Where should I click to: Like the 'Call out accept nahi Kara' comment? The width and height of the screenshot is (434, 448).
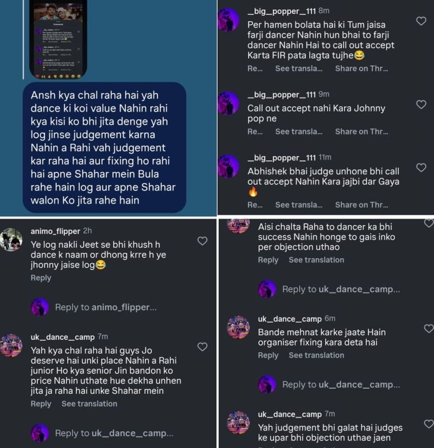tap(421, 104)
